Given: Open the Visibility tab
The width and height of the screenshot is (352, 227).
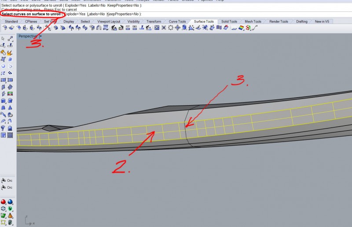Looking at the screenshot, I should click(x=134, y=22).
